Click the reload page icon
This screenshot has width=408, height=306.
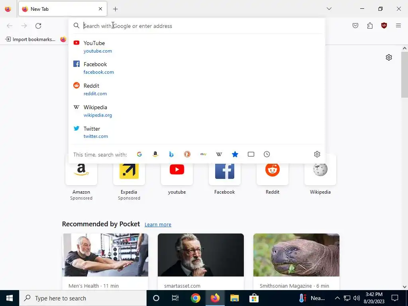(x=38, y=26)
